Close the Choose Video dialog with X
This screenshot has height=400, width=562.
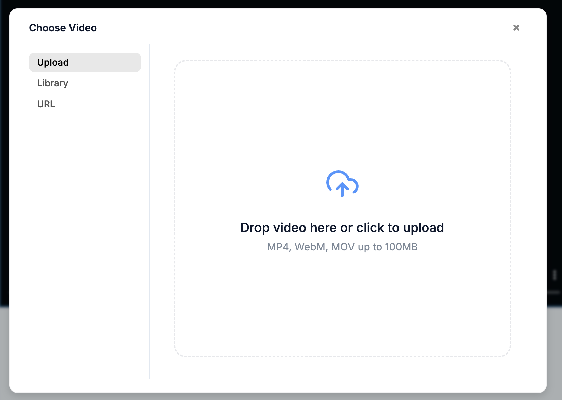(x=516, y=28)
